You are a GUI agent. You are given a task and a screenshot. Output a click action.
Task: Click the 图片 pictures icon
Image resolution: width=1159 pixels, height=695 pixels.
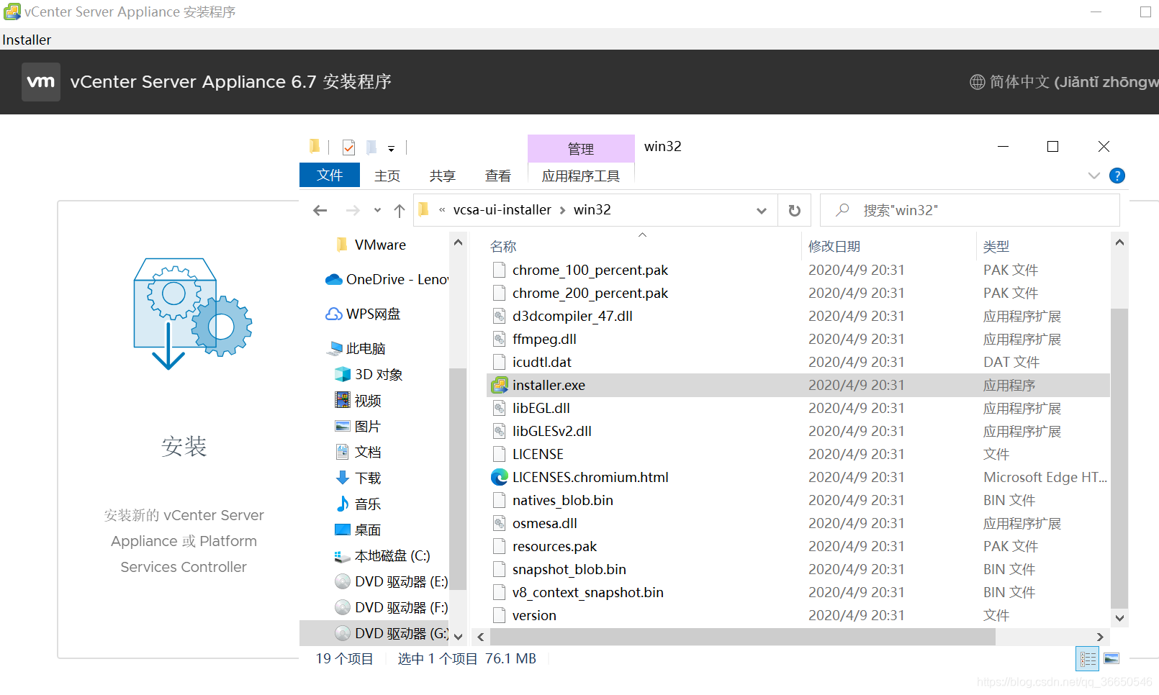(x=343, y=426)
